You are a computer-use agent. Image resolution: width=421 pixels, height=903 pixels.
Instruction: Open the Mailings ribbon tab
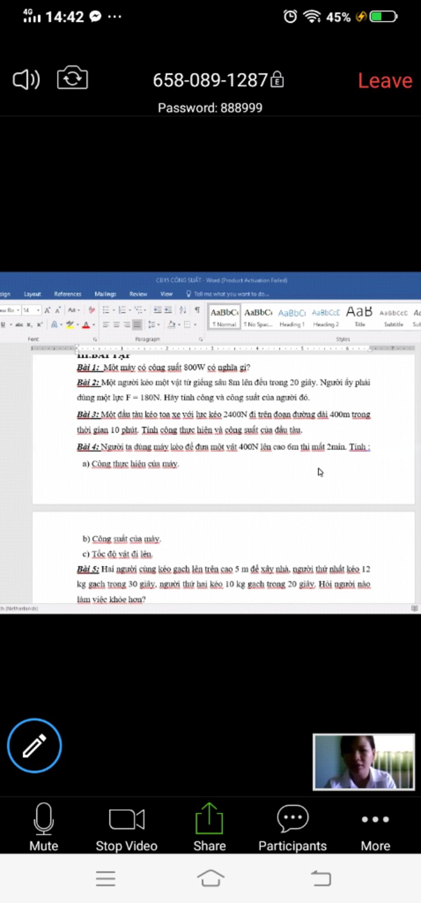(x=105, y=294)
